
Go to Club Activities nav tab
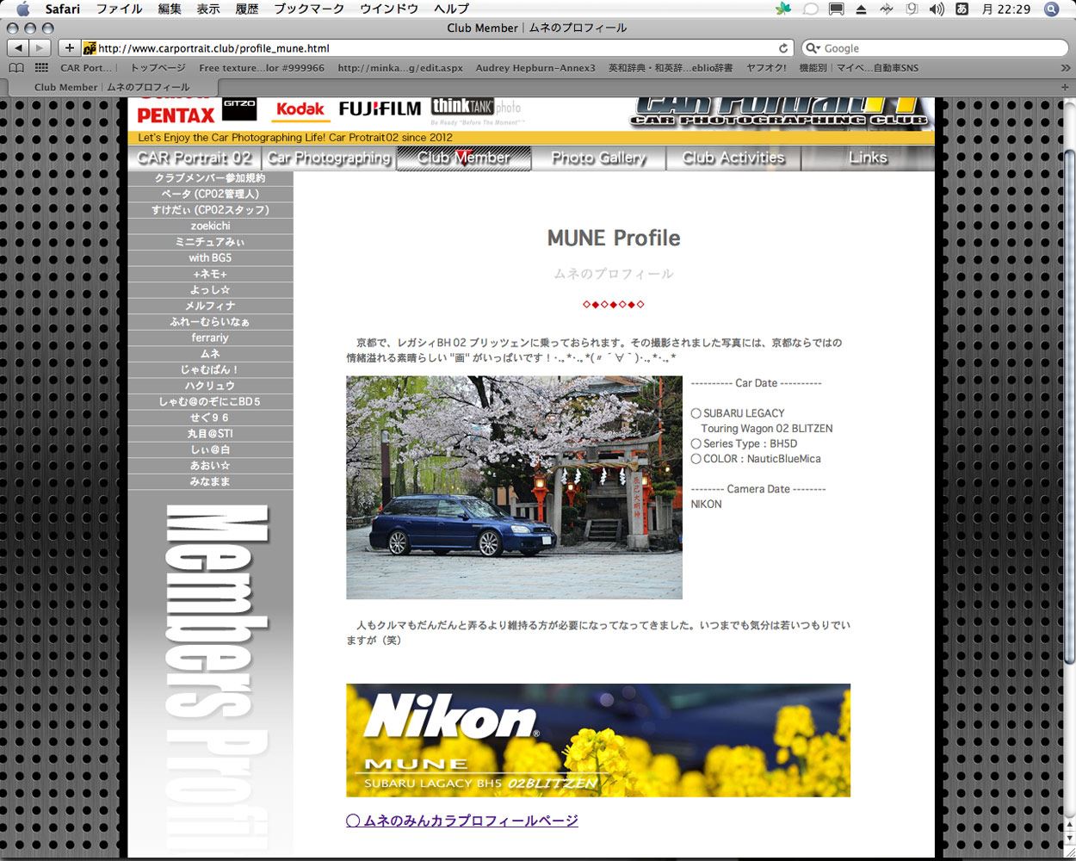point(733,158)
